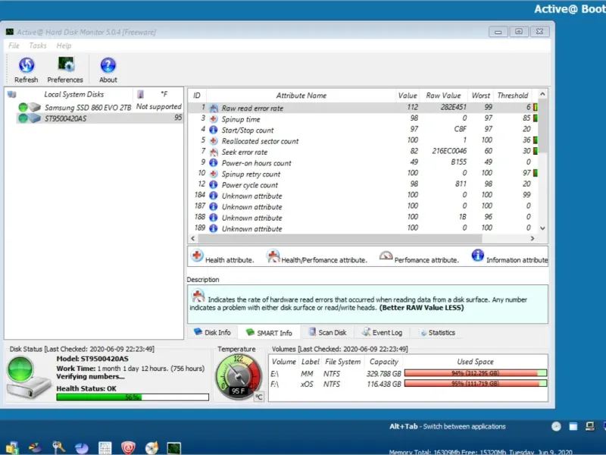
Task: Click the Power-on hours count info icon
Action: [214, 163]
